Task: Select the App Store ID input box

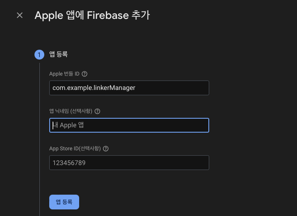Action: (129, 163)
